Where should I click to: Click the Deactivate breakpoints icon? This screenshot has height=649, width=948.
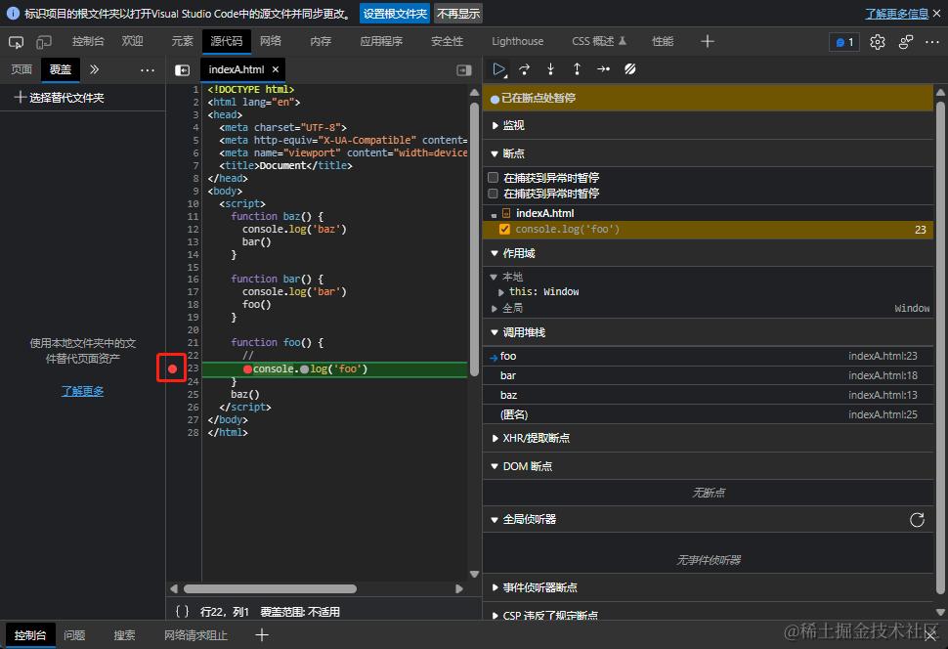630,69
